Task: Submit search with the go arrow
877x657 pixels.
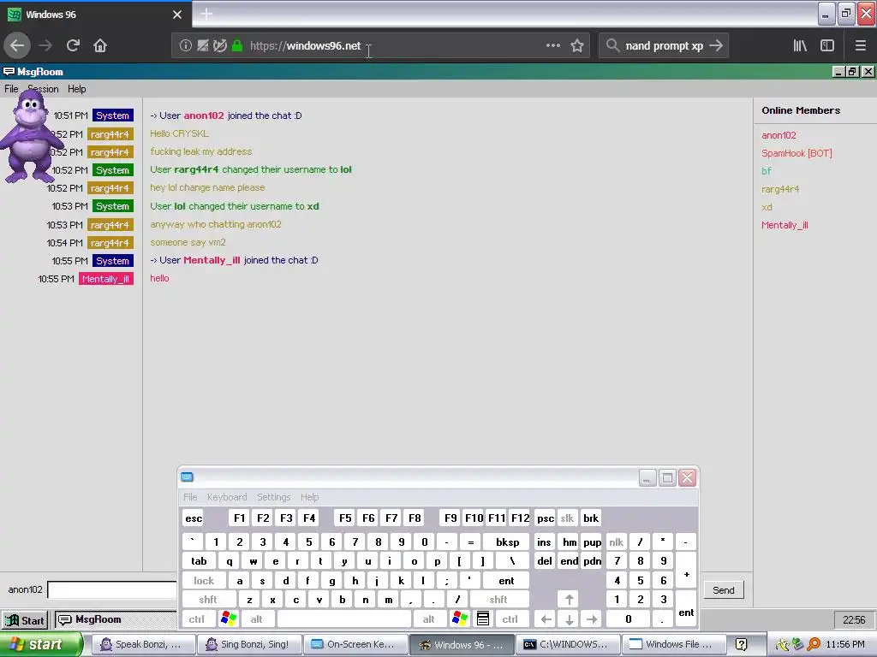Action: 716,46
